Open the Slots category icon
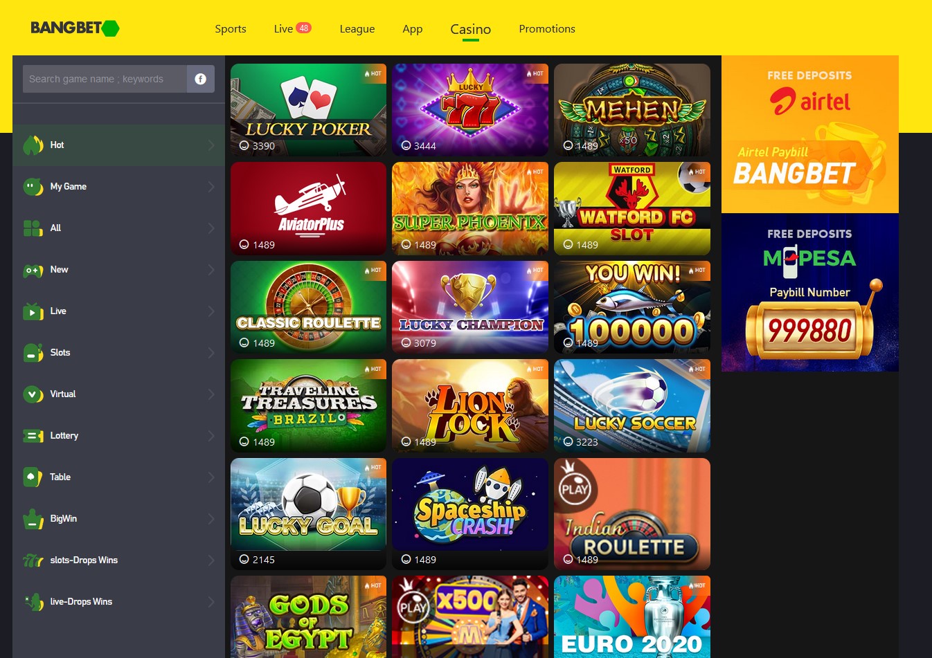Image resolution: width=932 pixels, height=658 pixels. click(33, 353)
